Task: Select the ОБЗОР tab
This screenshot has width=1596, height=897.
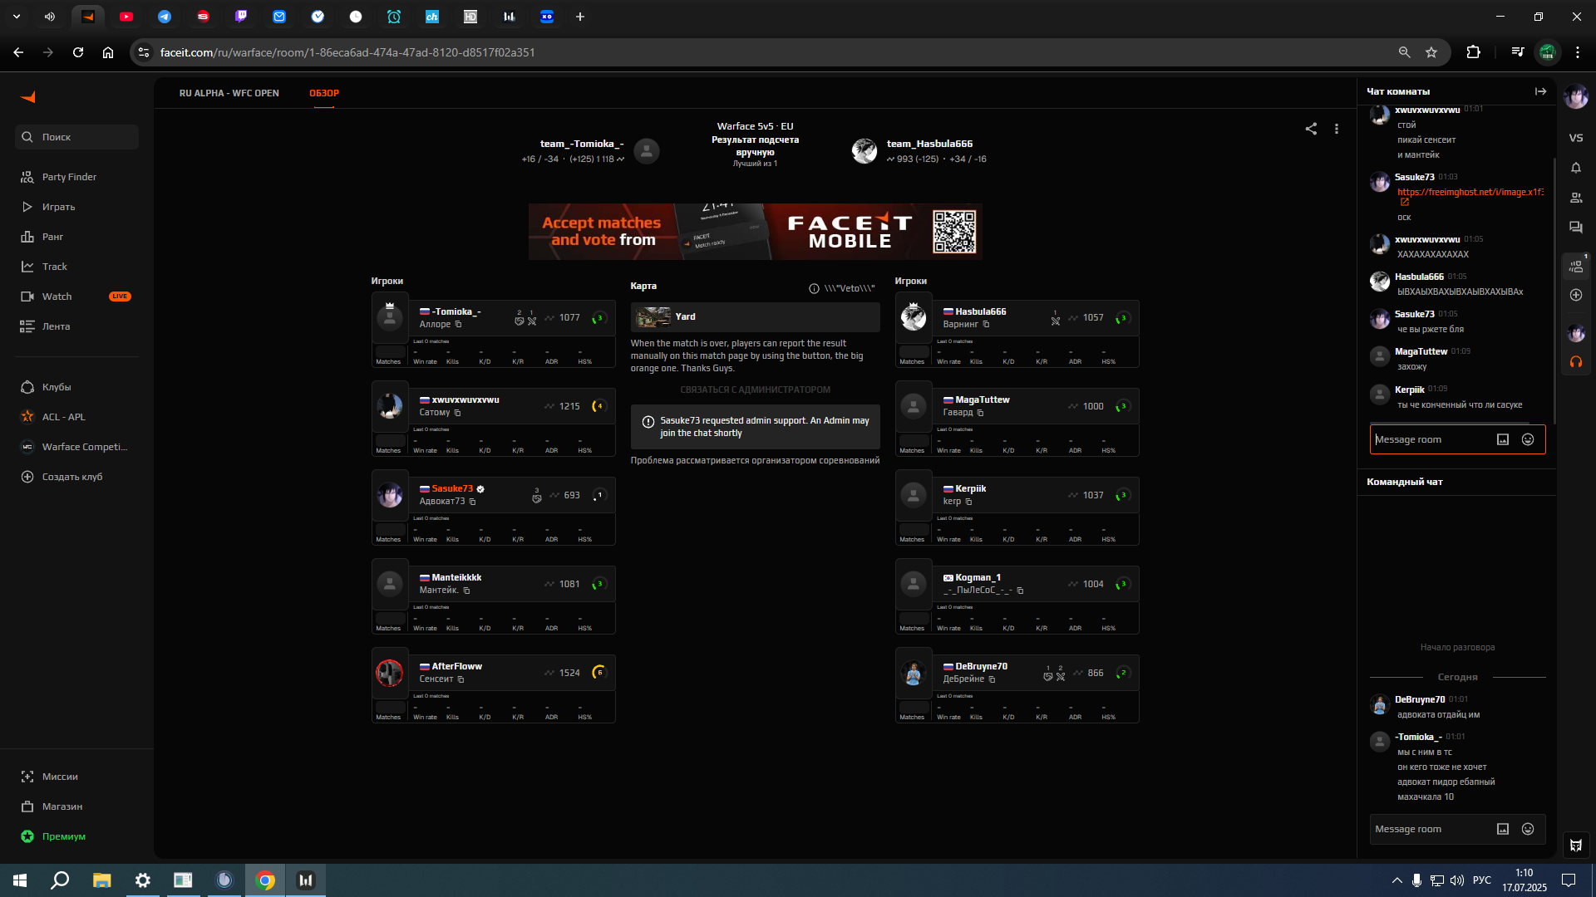Action: pyautogui.click(x=324, y=93)
